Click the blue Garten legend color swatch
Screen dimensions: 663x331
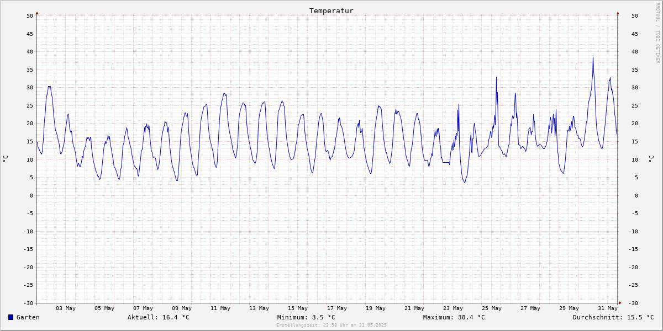click(10, 317)
